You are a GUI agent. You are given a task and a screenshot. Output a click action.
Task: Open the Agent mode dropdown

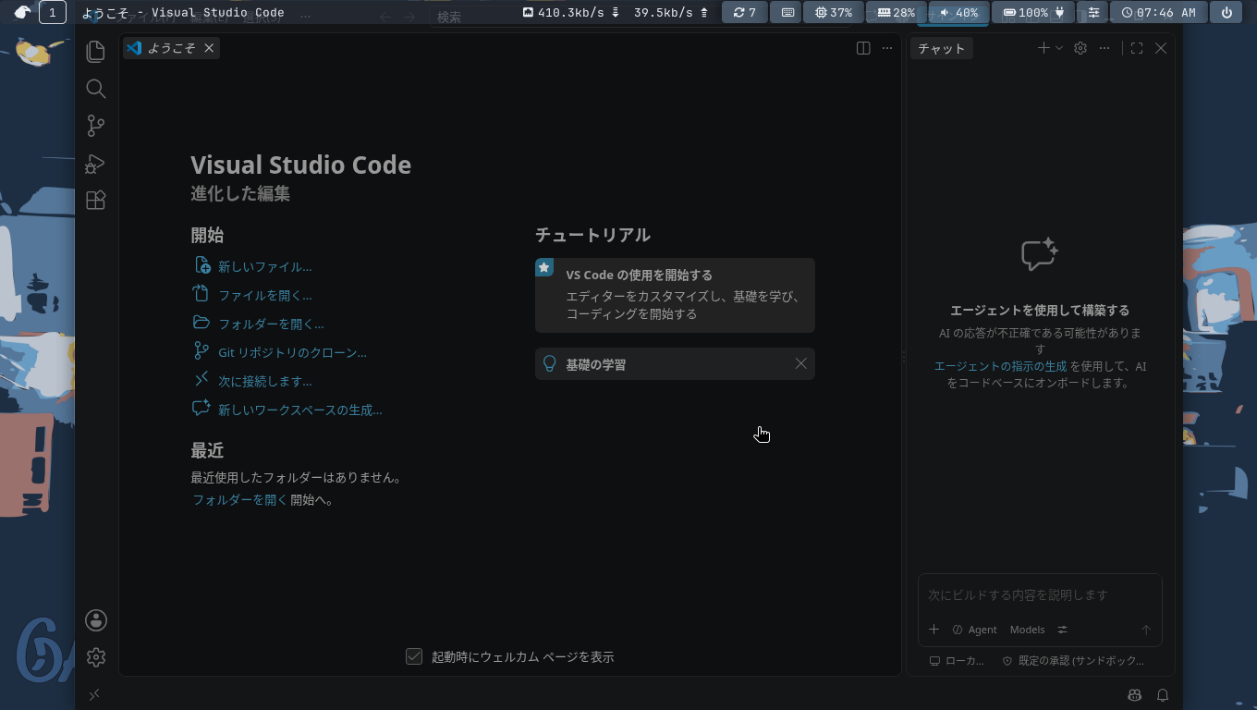[x=974, y=630]
